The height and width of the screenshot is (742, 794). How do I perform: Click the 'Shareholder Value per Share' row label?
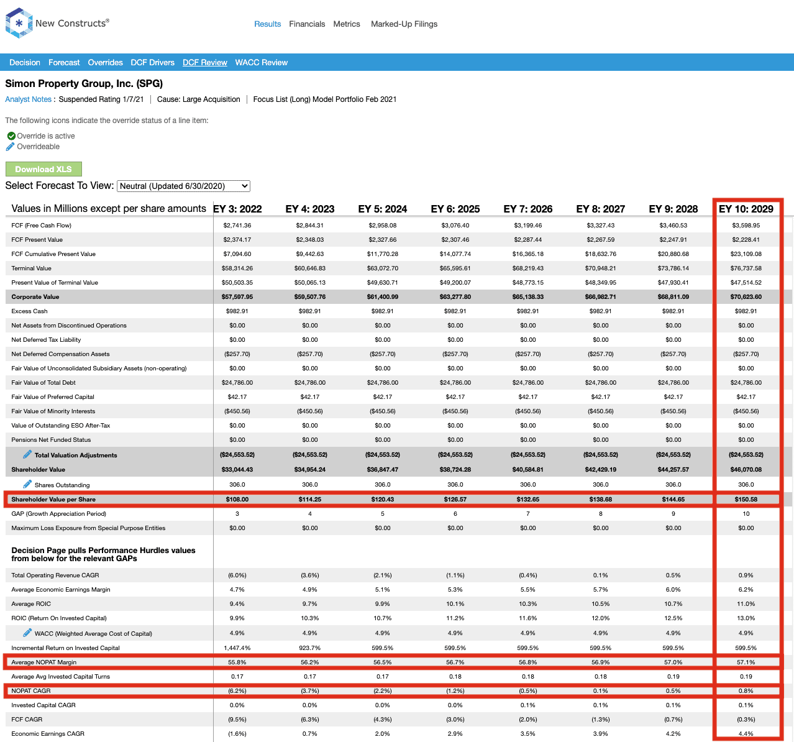(x=53, y=500)
